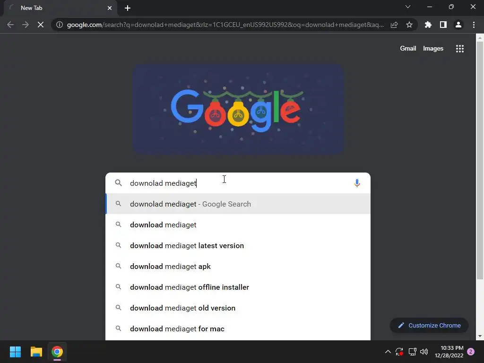This screenshot has width=484, height=363.
Task: Select the New Tab tab
Action: pos(60,8)
